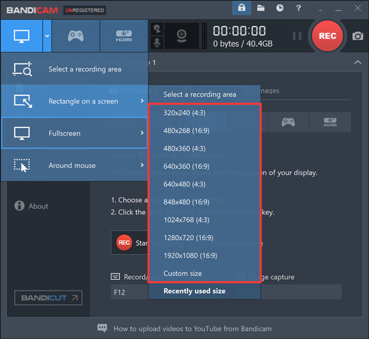
Task: Click the lock icon in title bar
Action: 242,8
